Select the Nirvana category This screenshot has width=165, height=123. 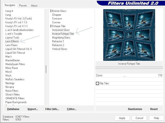tap(9, 87)
